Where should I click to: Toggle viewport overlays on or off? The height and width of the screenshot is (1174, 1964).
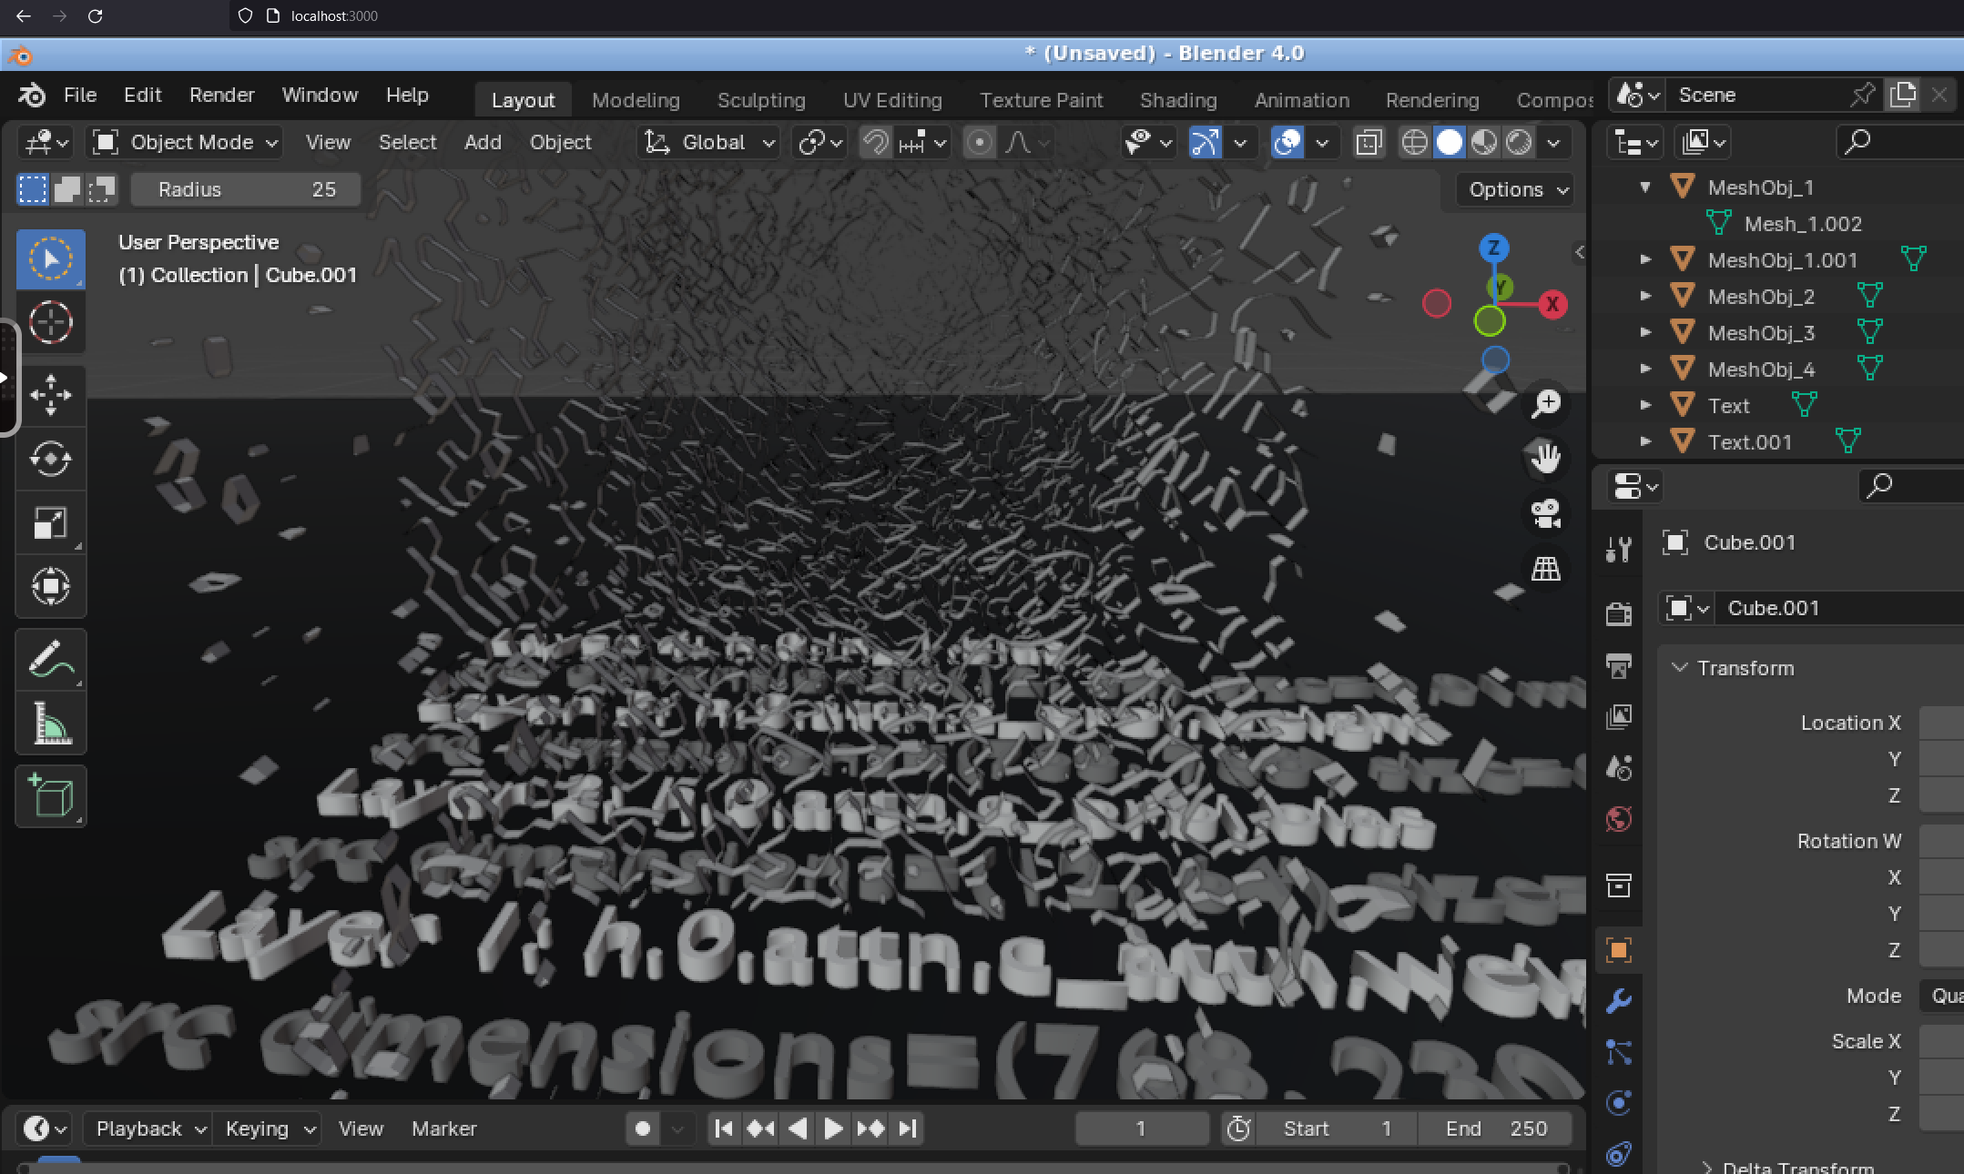pos(1287,143)
